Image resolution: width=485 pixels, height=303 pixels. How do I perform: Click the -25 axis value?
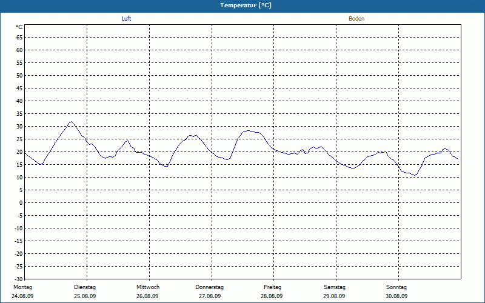click(x=19, y=267)
